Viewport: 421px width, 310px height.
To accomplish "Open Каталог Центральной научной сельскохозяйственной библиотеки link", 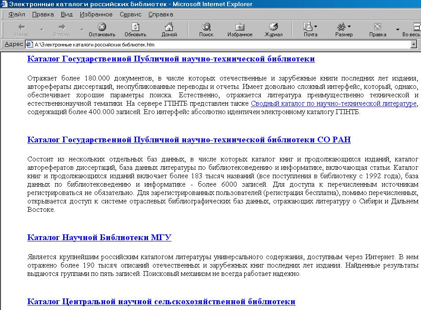I will [161, 302].
